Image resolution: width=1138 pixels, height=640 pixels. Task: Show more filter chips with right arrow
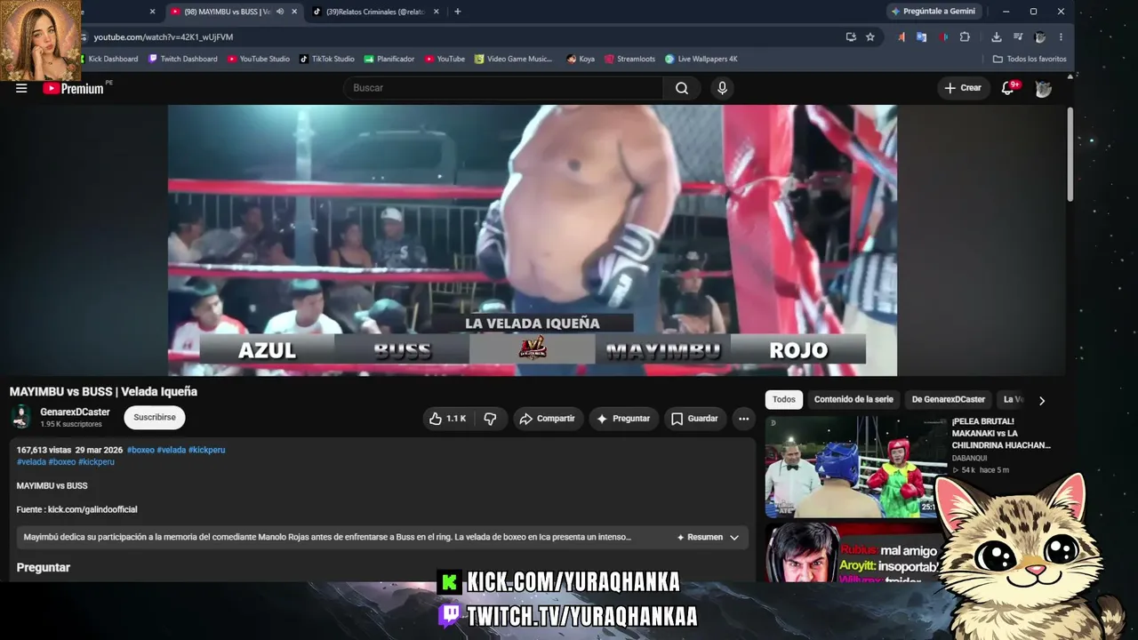click(x=1042, y=401)
